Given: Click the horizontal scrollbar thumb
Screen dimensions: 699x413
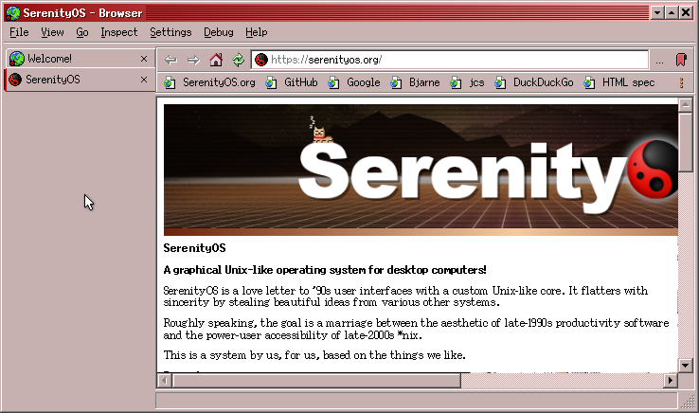Looking at the screenshot, I should pos(316,381).
